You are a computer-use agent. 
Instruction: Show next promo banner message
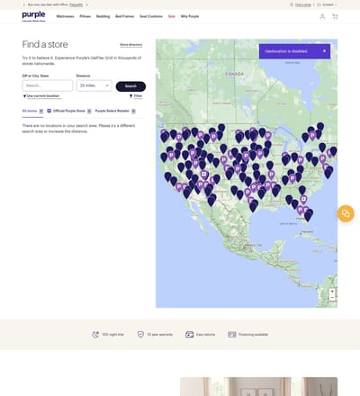click(x=87, y=4)
